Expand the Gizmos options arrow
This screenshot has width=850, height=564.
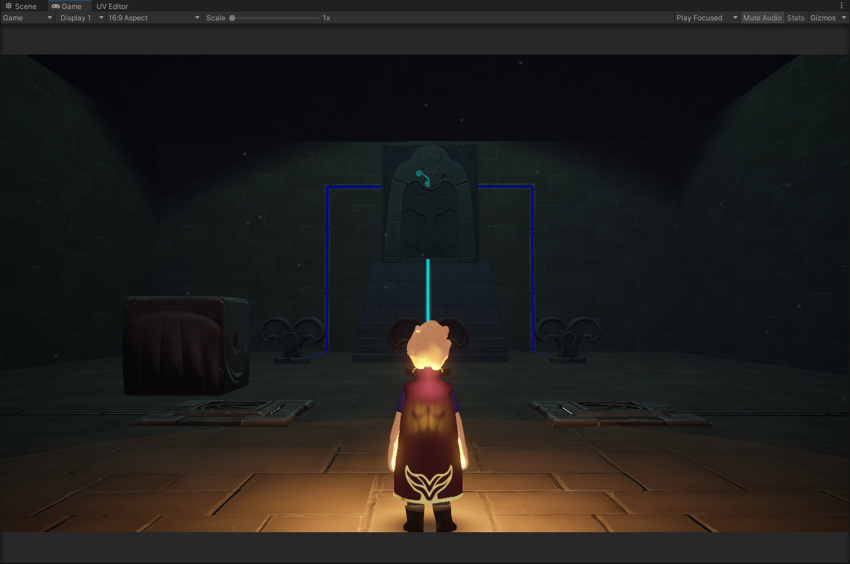point(844,18)
